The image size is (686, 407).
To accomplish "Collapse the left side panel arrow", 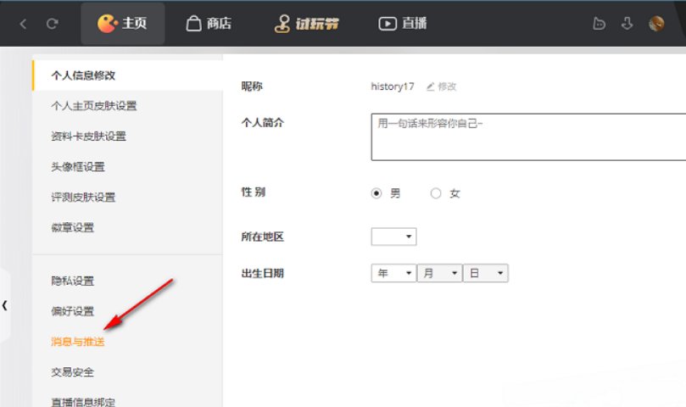I will pyautogui.click(x=5, y=305).
